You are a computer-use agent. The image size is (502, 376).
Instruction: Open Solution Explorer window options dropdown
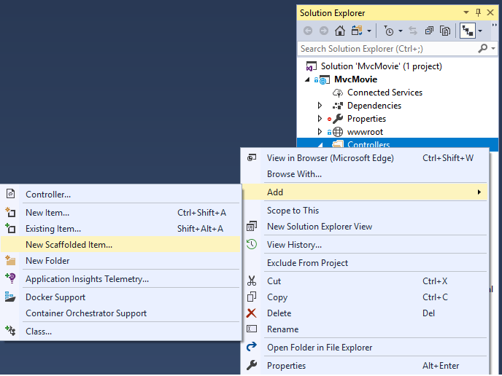coord(468,12)
